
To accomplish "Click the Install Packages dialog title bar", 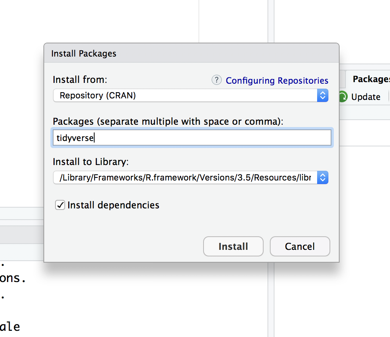I will coord(192,53).
